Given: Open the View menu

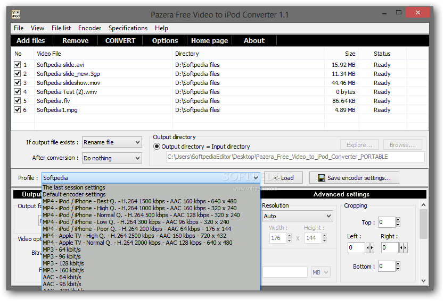Looking at the screenshot, I should 37,28.
